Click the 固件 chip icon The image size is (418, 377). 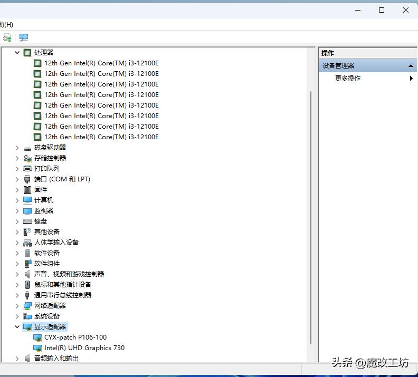coord(27,190)
